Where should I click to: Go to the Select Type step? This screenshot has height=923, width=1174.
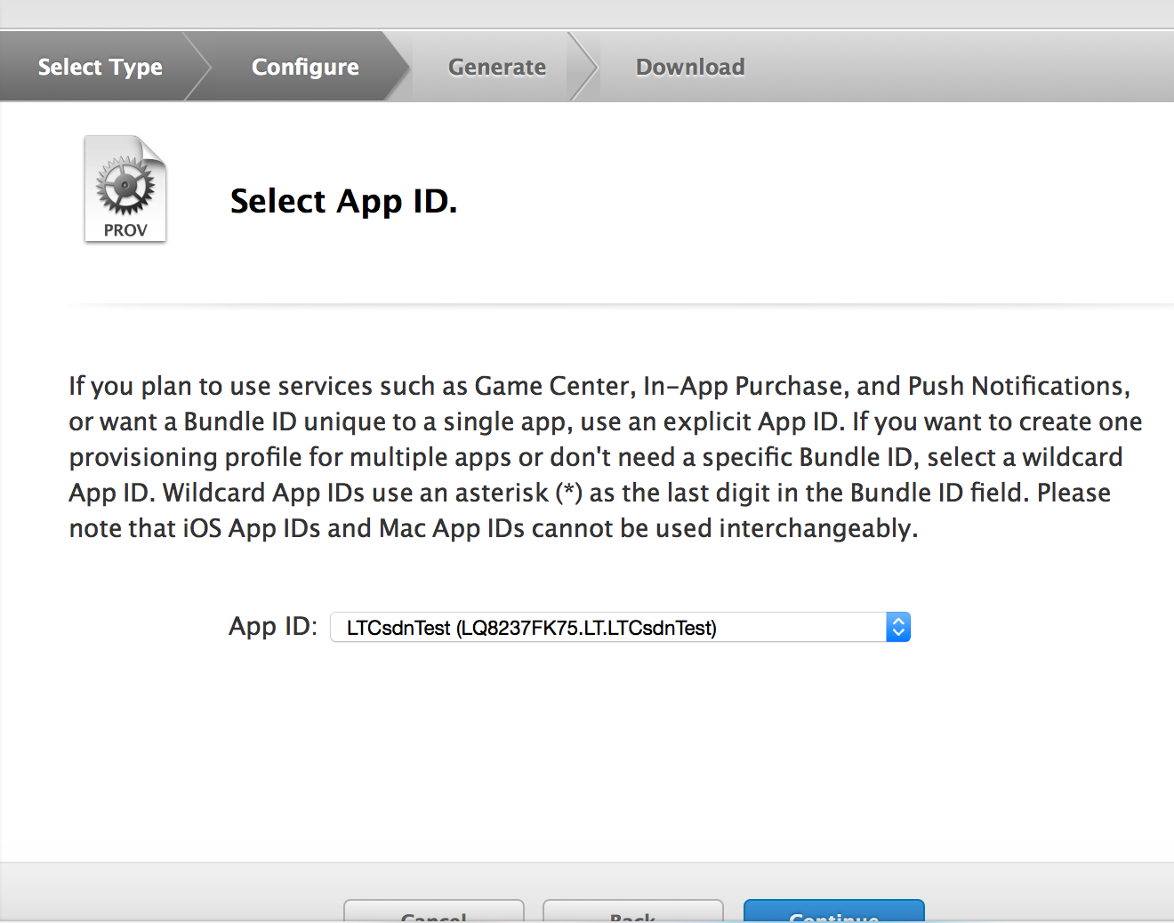coord(100,67)
